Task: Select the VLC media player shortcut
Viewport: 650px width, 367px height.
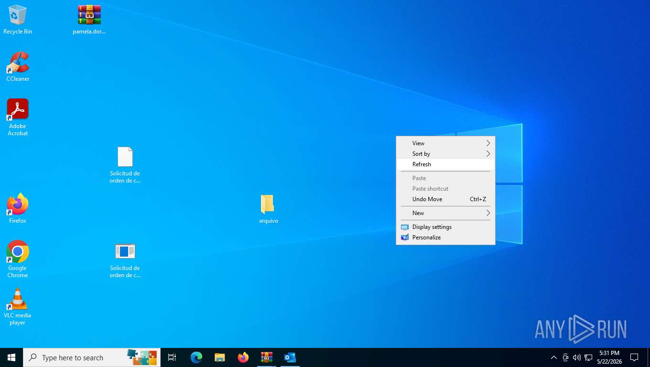Action: (18, 307)
